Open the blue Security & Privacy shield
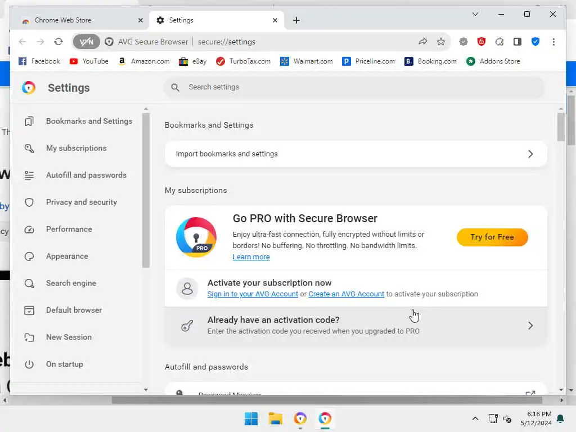Viewport: 576px width, 432px height. pyautogui.click(x=535, y=42)
